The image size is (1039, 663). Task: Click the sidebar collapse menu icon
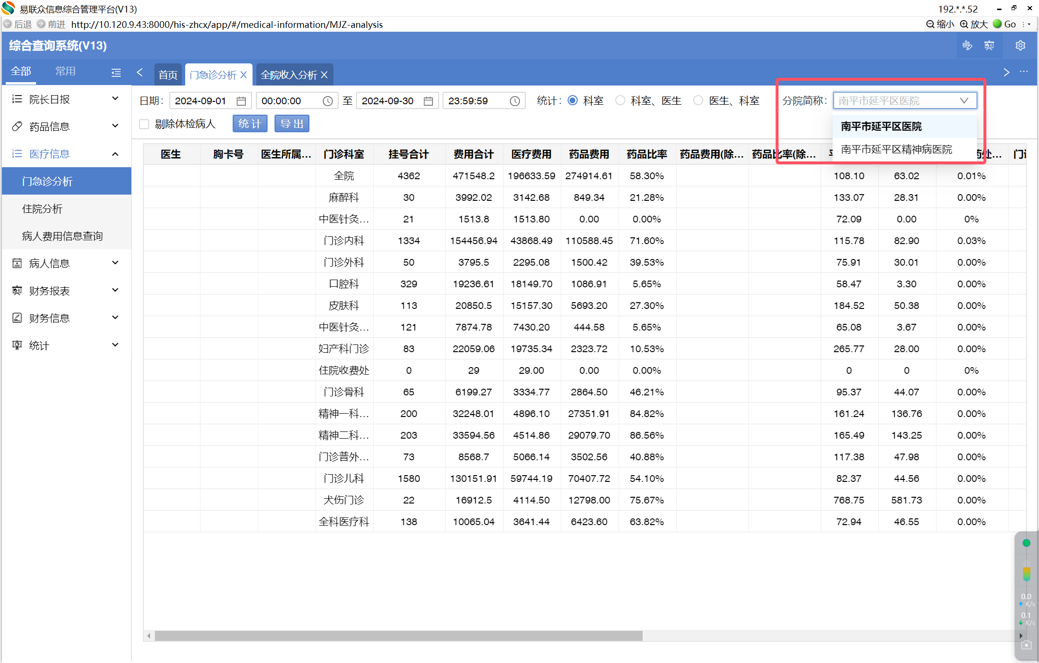pos(116,73)
